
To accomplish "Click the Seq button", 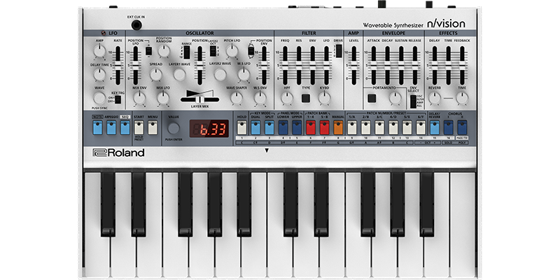I will click(125, 127).
